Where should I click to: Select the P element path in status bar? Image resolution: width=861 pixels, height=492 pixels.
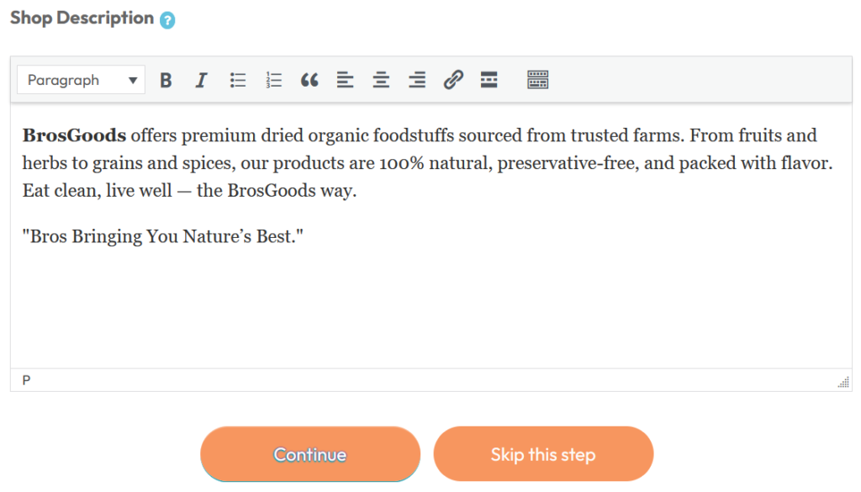point(26,380)
